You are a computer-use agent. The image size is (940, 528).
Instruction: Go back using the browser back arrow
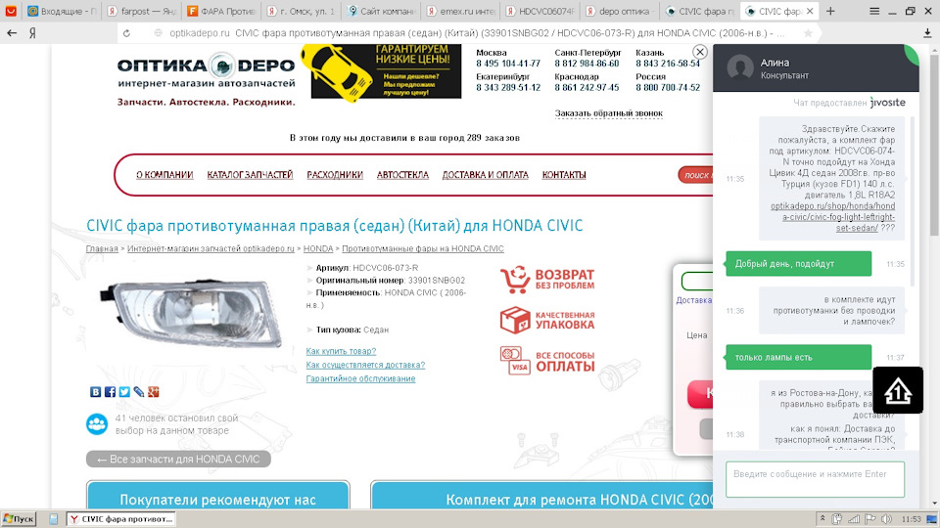click(x=12, y=33)
